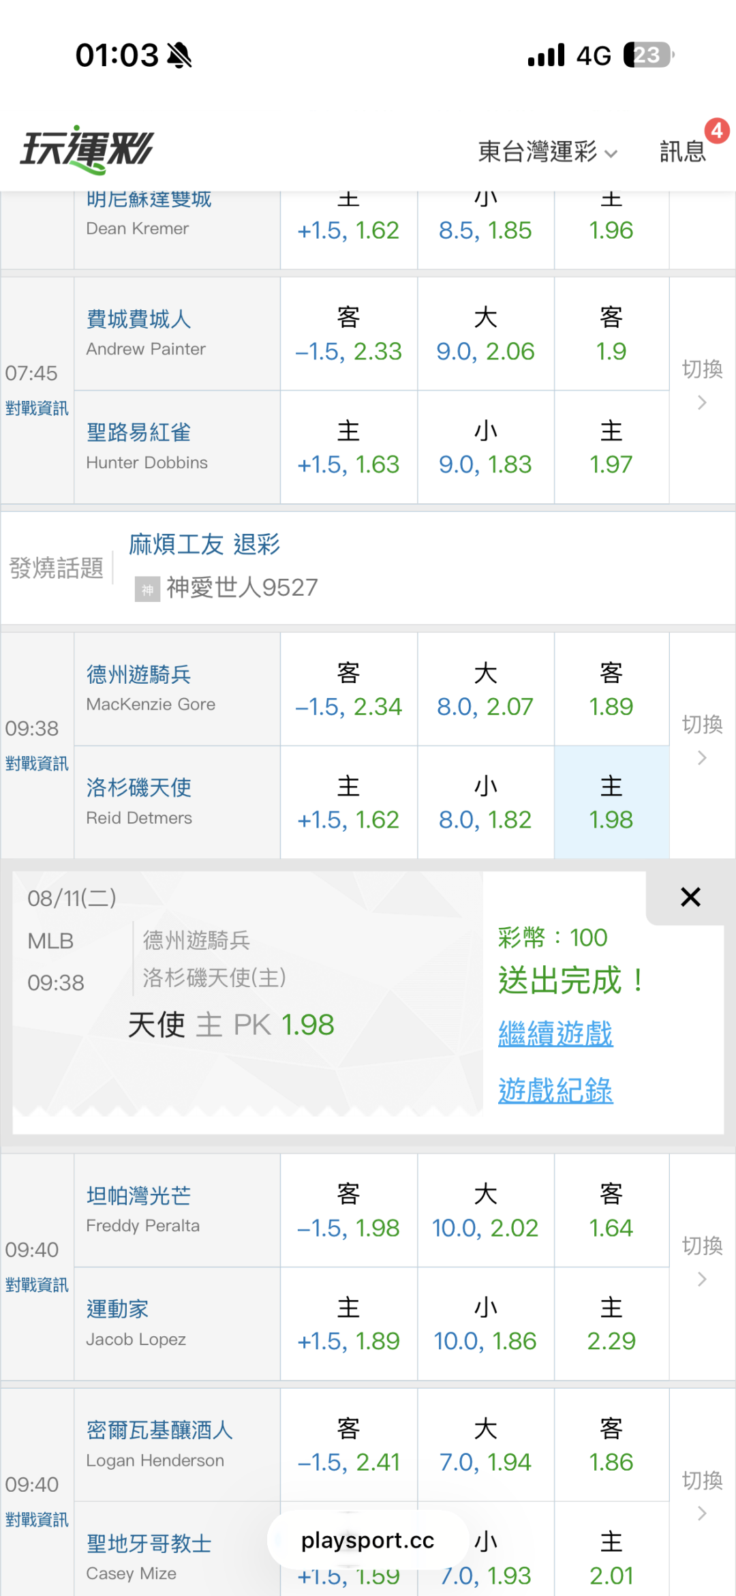Open hot topic 麻煩工友 退彩
The image size is (736, 1596).
[204, 545]
